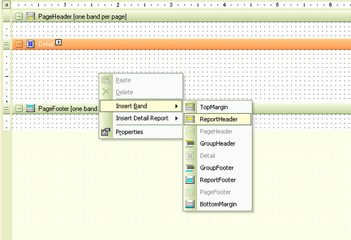Click the horizontal ruler at mark 3
This screenshot has width=351, height=240.
point(171,4)
